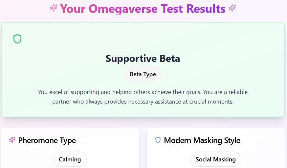
Task: Click the blue shield icon beside Modern Masking Style
Action: coord(158,140)
